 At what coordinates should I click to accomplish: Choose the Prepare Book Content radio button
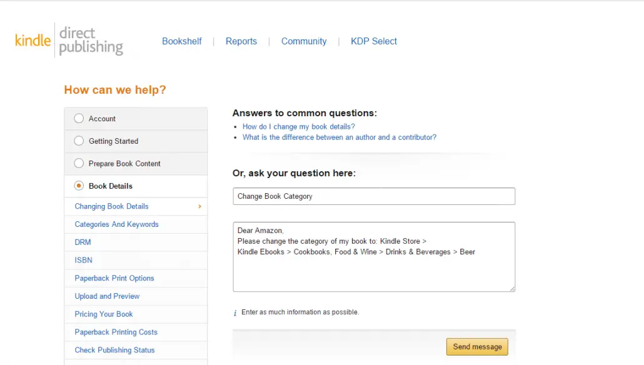[x=79, y=163]
